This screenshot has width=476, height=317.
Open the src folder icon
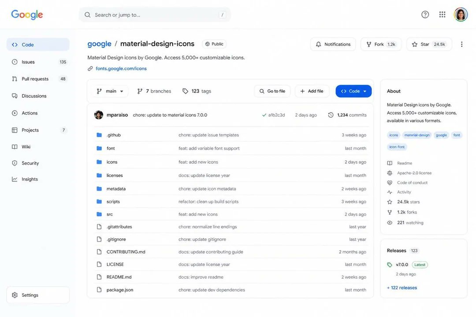pyautogui.click(x=99, y=214)
